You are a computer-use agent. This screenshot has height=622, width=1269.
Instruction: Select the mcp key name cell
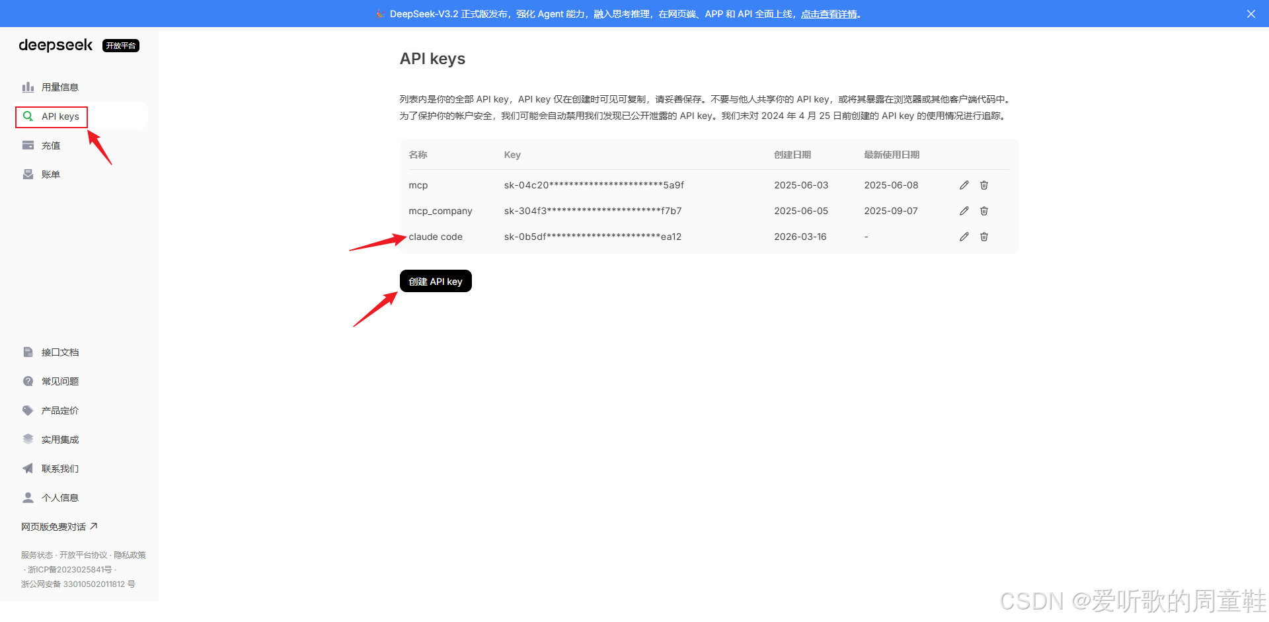(x=418, y=185)
